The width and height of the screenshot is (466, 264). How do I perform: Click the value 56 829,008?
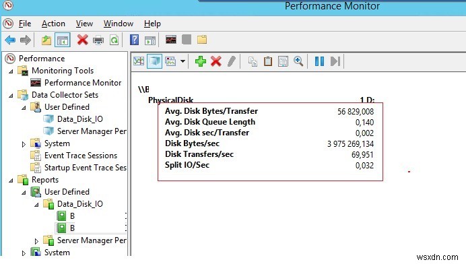356,112
